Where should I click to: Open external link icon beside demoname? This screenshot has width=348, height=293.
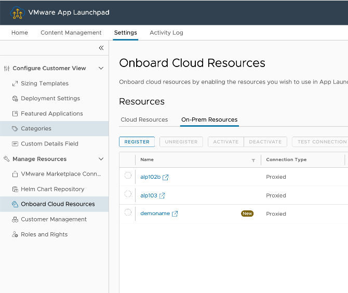175,214
